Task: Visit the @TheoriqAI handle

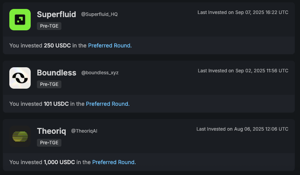Action: [x=84, y=131]
